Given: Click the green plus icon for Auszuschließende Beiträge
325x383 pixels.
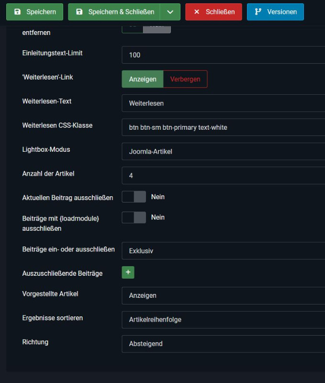Looking at the screenshot, I should [x=128, y=272].
